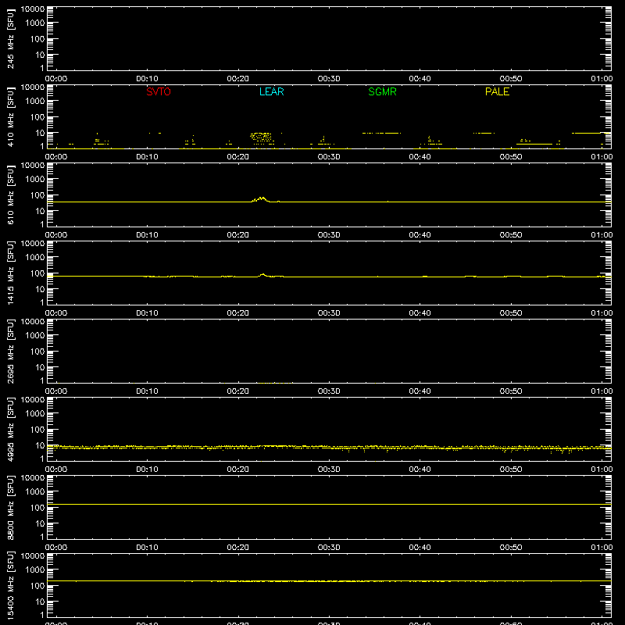Click the 10 y-axis label of 15400 MHz plot

pos(41,602)
